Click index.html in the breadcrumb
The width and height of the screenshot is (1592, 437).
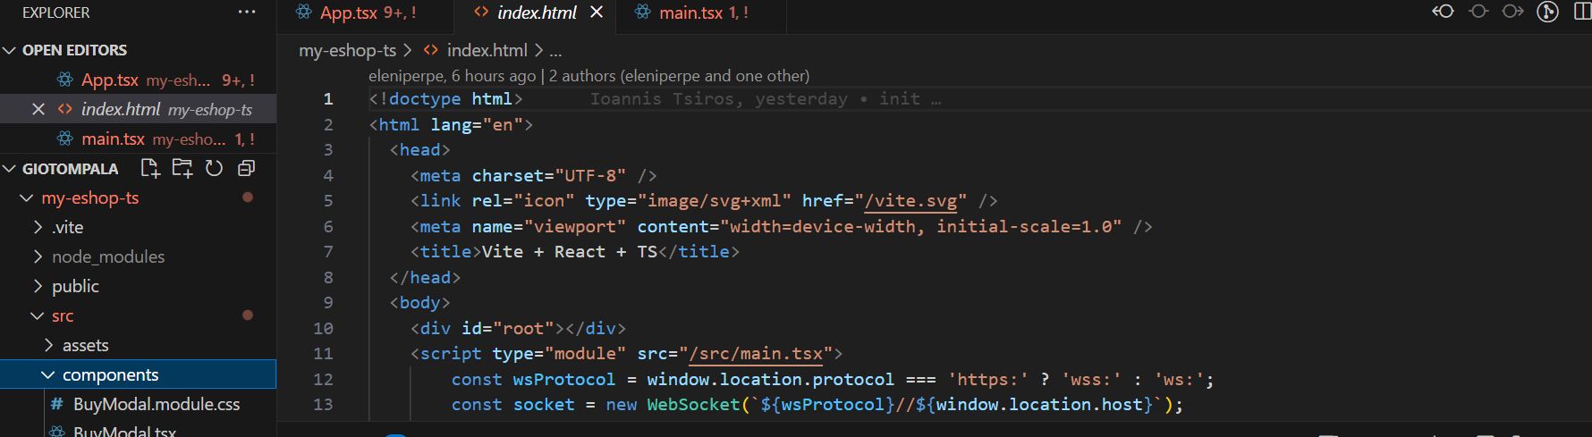click(x=487, y=50)
